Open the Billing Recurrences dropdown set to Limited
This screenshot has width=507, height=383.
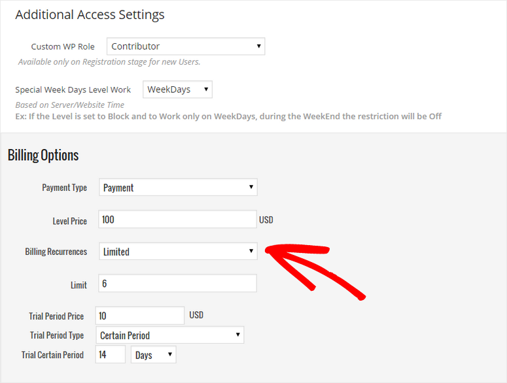pos(178,252)
